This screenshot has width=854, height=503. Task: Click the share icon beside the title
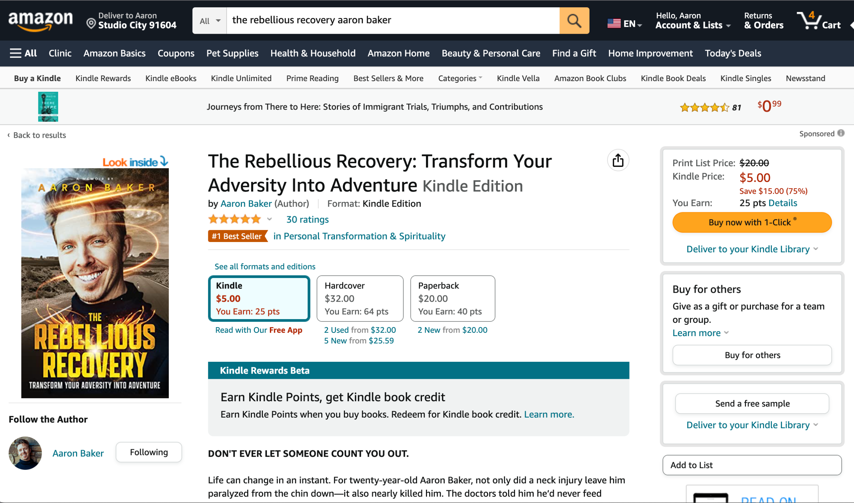[618, 160]
